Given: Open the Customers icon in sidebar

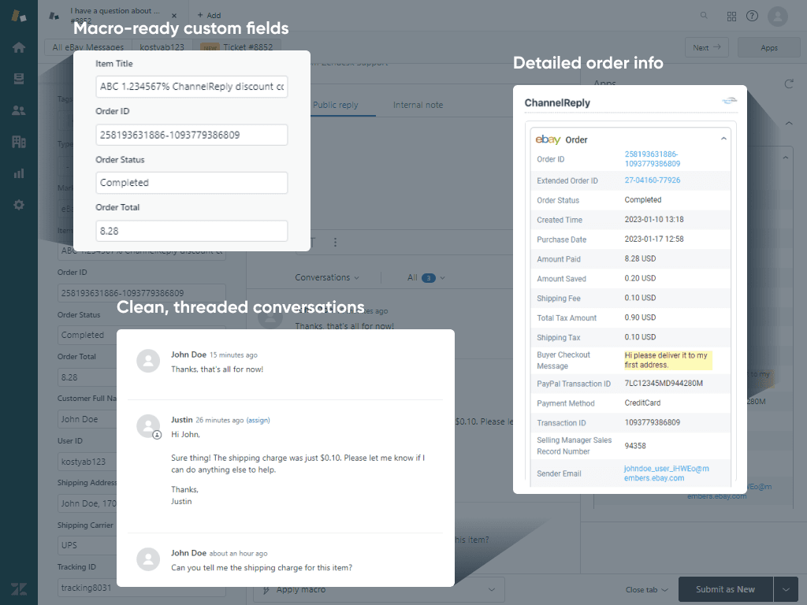Looking at the screenshot, I should tap(19, 110).
